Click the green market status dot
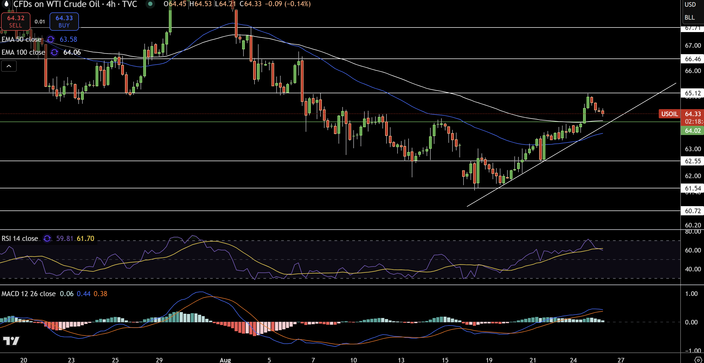This screenshot has height=363, width=704. click(x=150, y=4)
